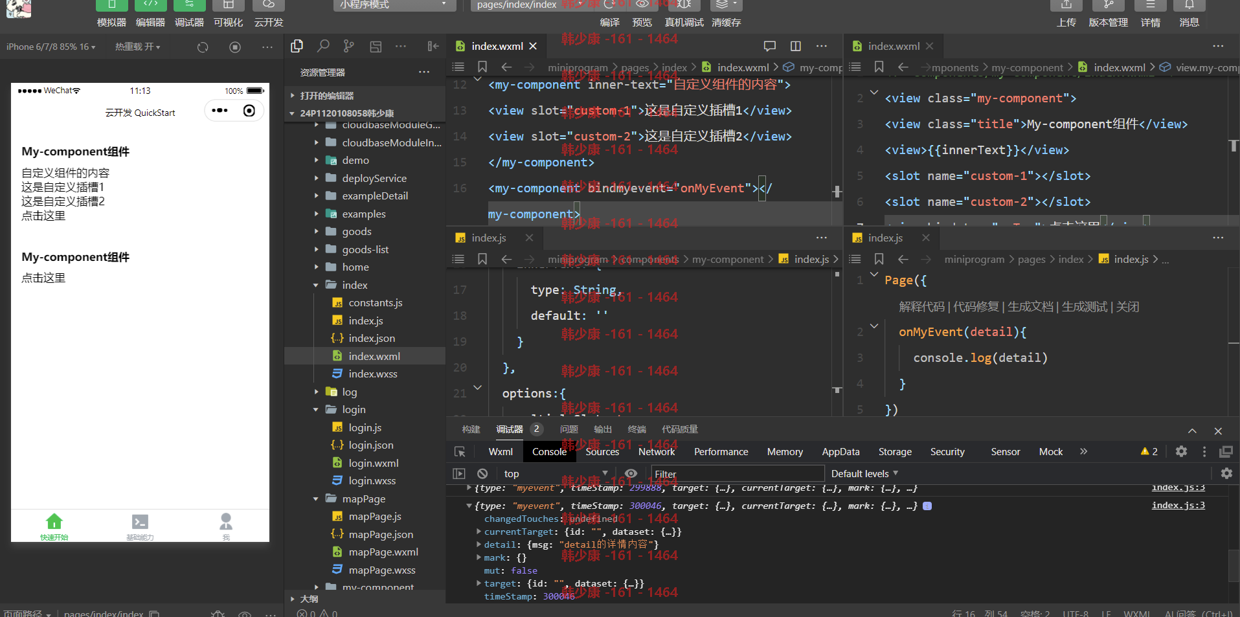Go back with the arrow in top-left breadcrumb
This screenshot has width=1240, height=617.
click(506, 67)
